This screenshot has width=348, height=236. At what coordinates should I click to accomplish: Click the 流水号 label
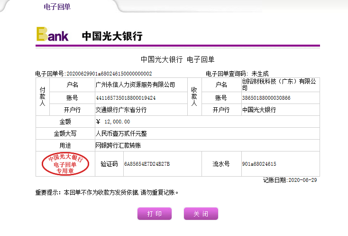(x=221, y=164)
